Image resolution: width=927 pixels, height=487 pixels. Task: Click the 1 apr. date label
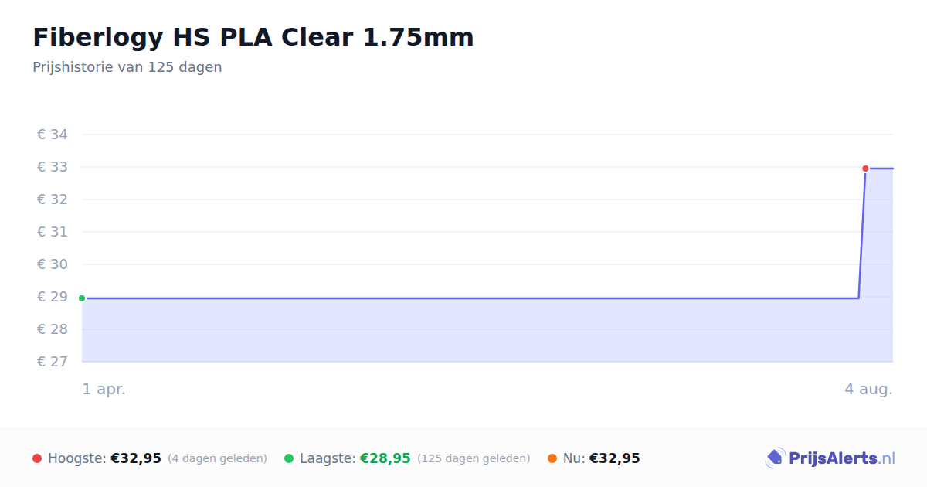tap(104, 390)
